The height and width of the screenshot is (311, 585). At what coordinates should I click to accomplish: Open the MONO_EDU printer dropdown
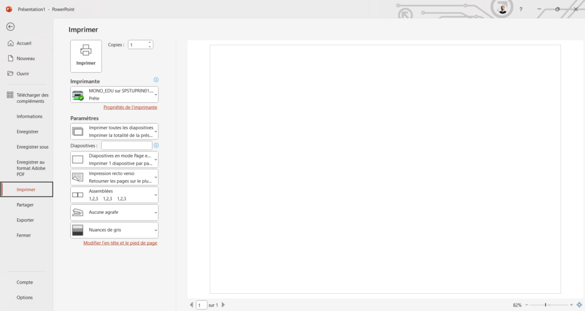pyautogui.click(x=114, y=94)
